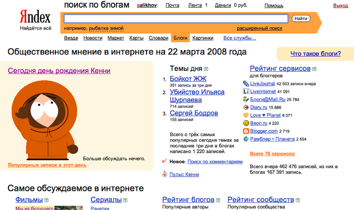Open the Love Planet link
The height and width of the screenshot is (210, 354).
point(265,115)
